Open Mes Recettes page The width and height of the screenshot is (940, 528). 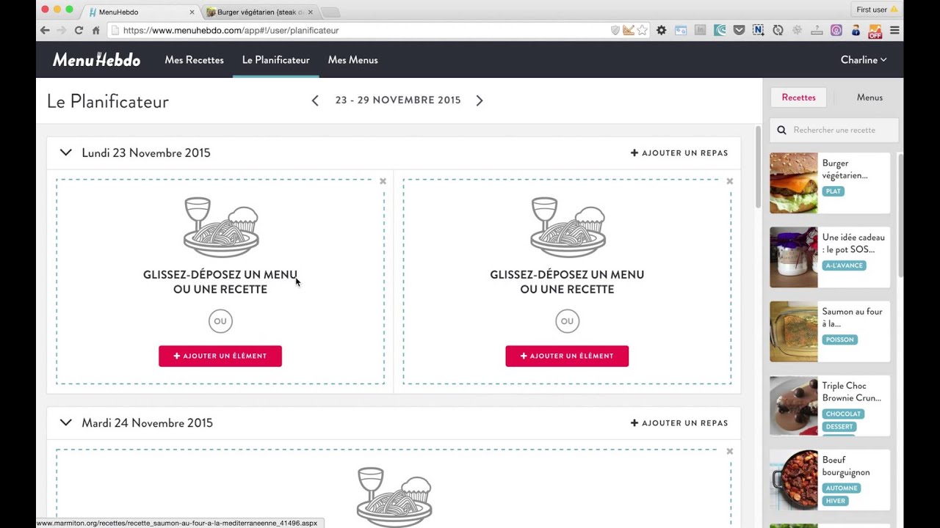pos(194,60)
